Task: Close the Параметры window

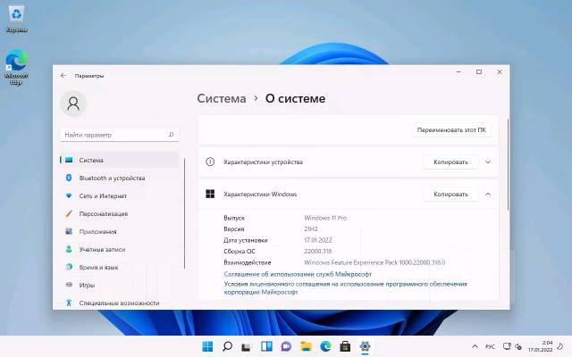Action: tap(500, 72)
